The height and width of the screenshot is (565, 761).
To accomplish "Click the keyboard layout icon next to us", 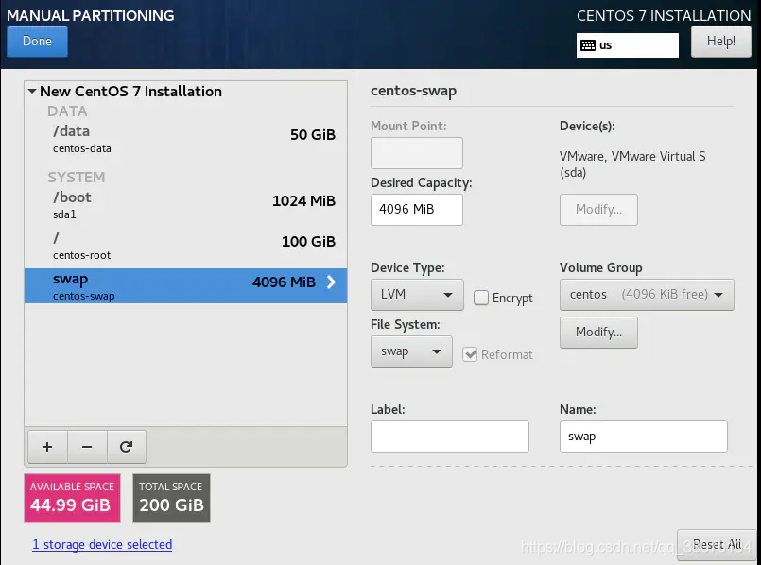I will click(588, 45).
